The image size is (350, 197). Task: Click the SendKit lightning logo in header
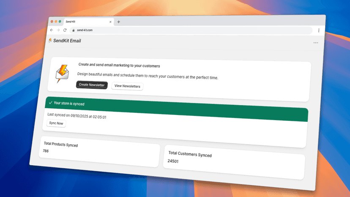(50, 40)
